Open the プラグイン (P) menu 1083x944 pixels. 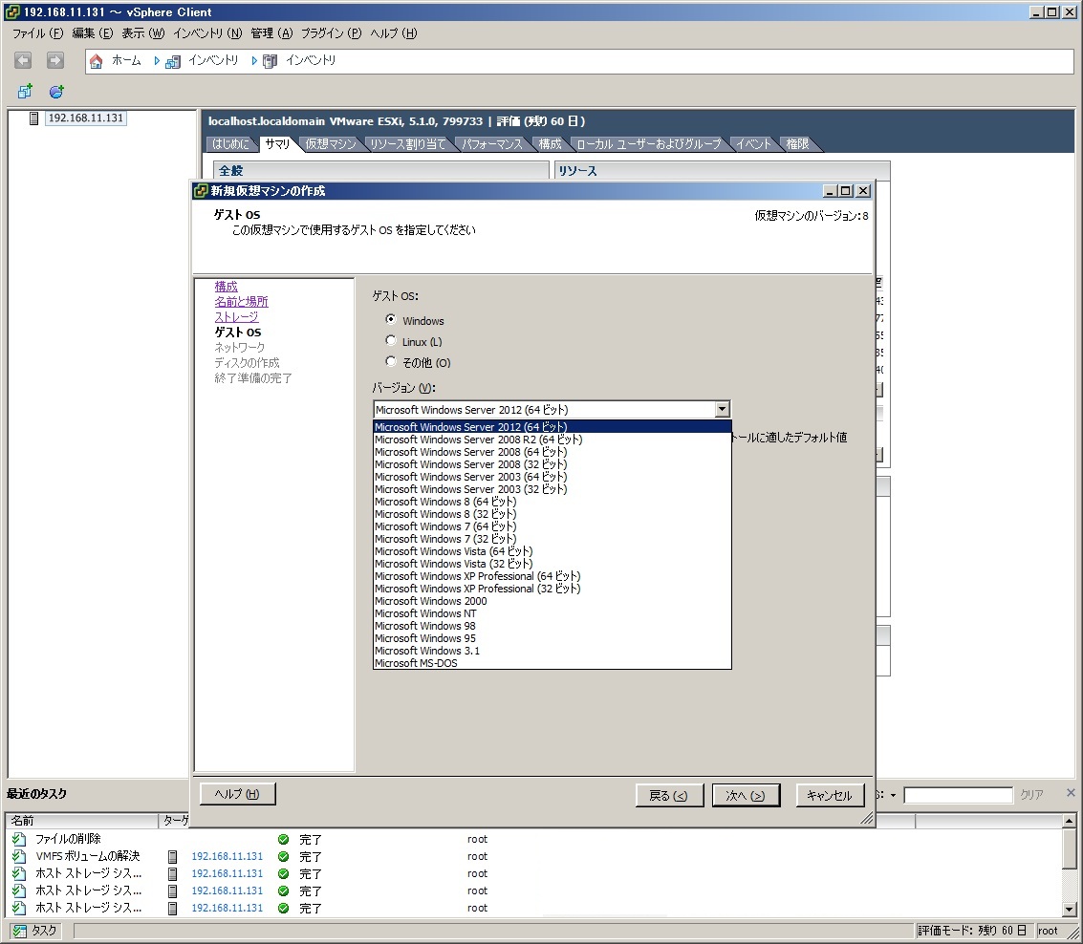331,33
